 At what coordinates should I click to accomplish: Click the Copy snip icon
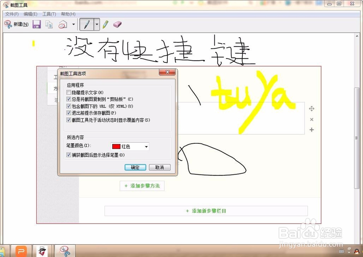click(50, 24)
